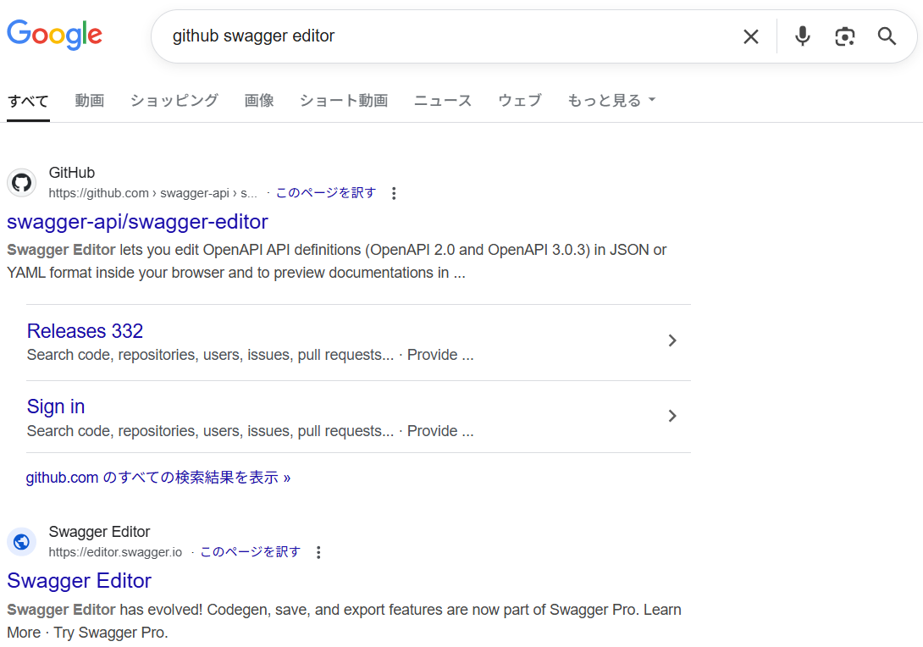Click the GitHub favicon icon
923x647 pixels.
(x=21, y=183)
